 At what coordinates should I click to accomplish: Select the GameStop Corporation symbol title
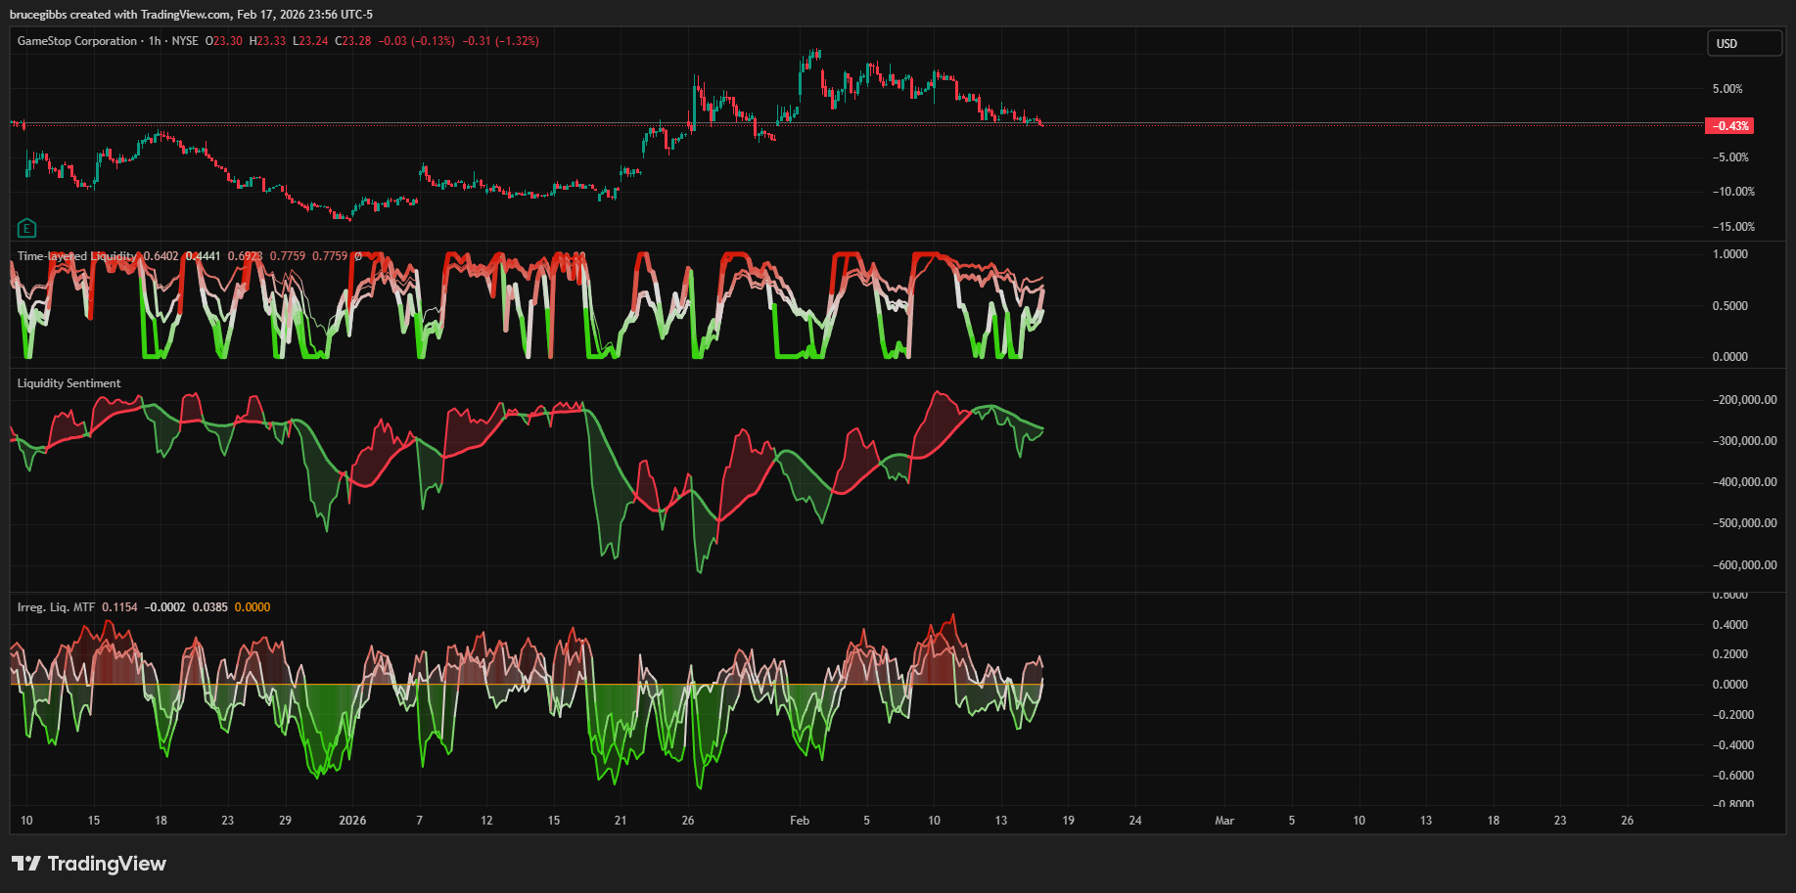[77, 41]
